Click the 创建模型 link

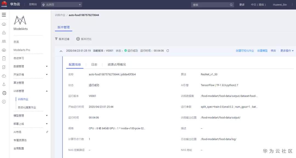262,51
